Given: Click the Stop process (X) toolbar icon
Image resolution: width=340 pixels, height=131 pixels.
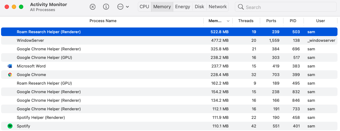Looking at the screenshot, I should click(93, 7).
